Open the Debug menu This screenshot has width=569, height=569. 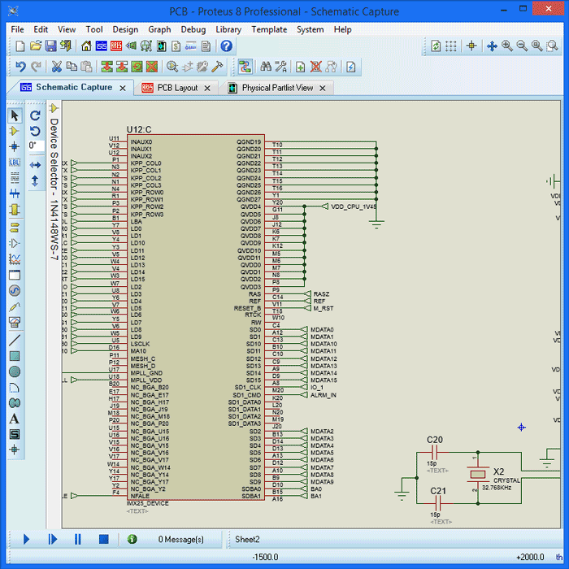[193, 29]
